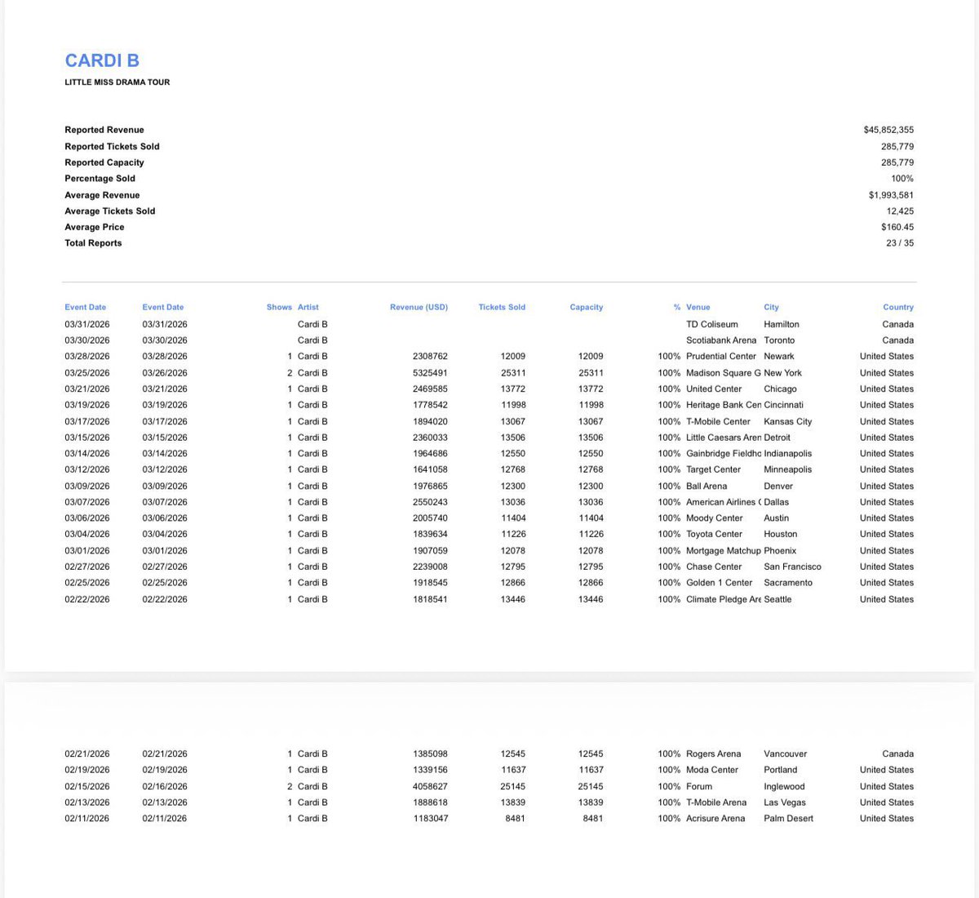The height and width of the screenshot is (898, 979).
Task: Click the Forum venue cell
Action: pos(699,787)
